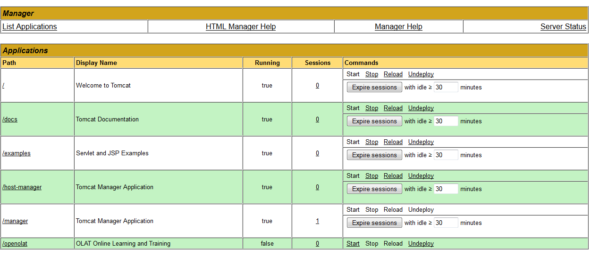Expire sessions for /examples
591x256 pixels.
374,155
